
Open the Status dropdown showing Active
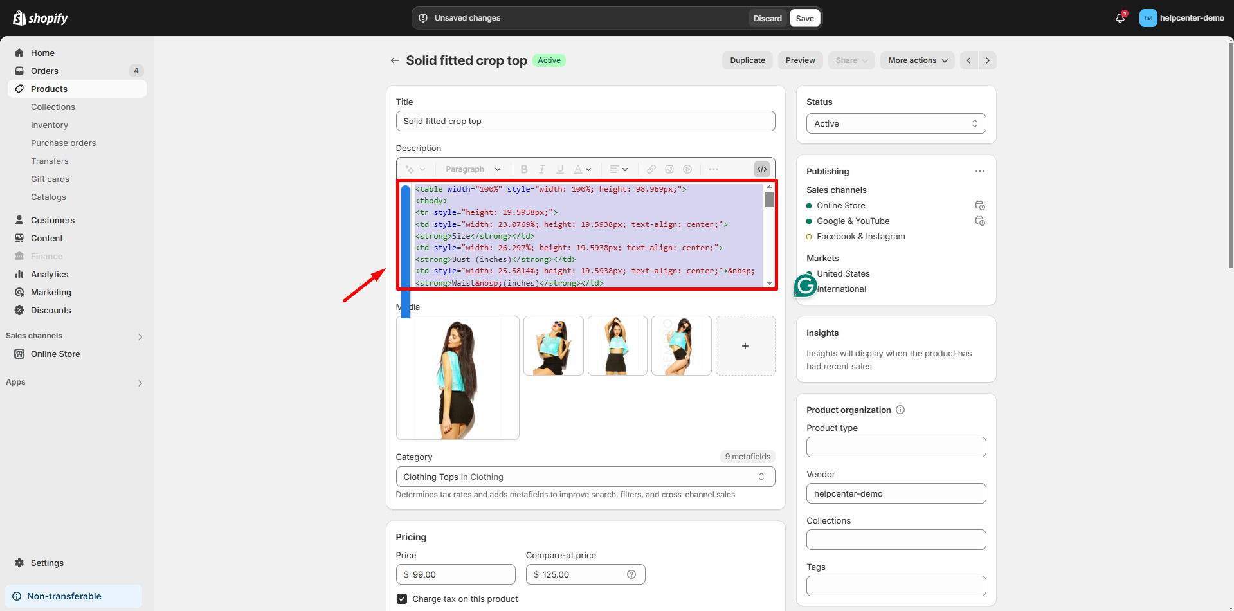click(896, 123)
